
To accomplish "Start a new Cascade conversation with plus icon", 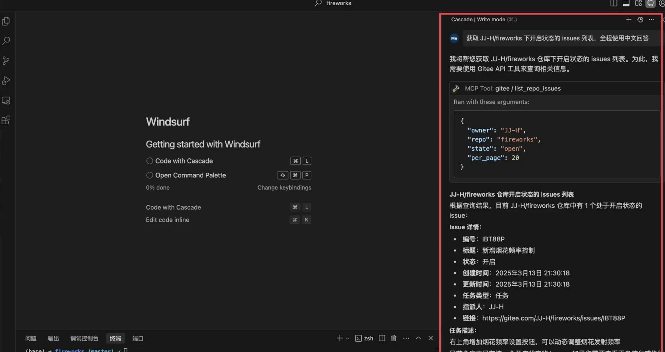I will [629, 20].
